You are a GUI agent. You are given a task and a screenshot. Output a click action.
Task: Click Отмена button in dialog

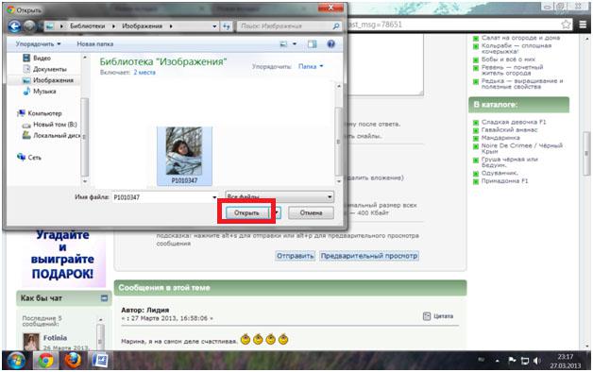click(x=311, y=212)
